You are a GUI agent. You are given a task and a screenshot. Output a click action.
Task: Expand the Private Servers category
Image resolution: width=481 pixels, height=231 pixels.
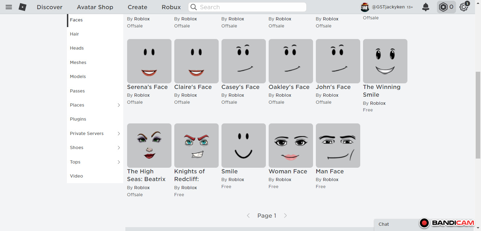pos(119,134)
